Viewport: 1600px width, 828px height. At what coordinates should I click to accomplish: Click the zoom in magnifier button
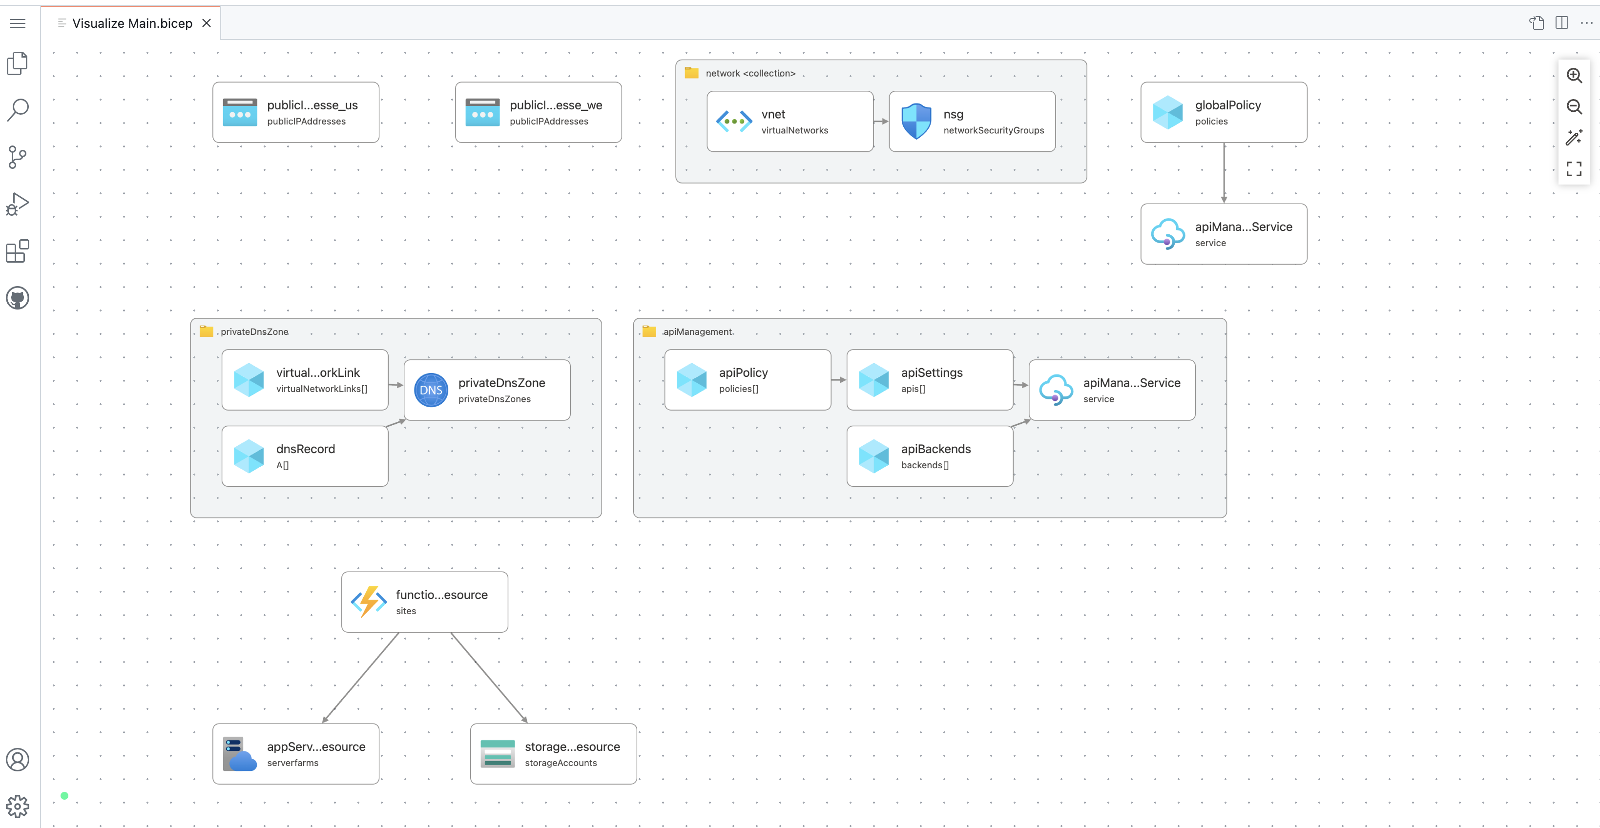coord(1573,76)
